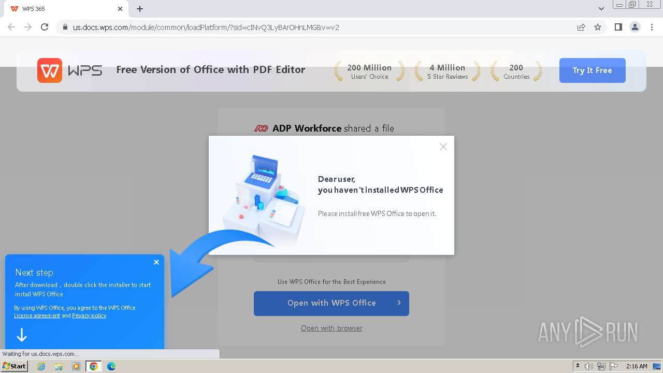
Task: Open a new browser tab
Action: tap(140, 9)
